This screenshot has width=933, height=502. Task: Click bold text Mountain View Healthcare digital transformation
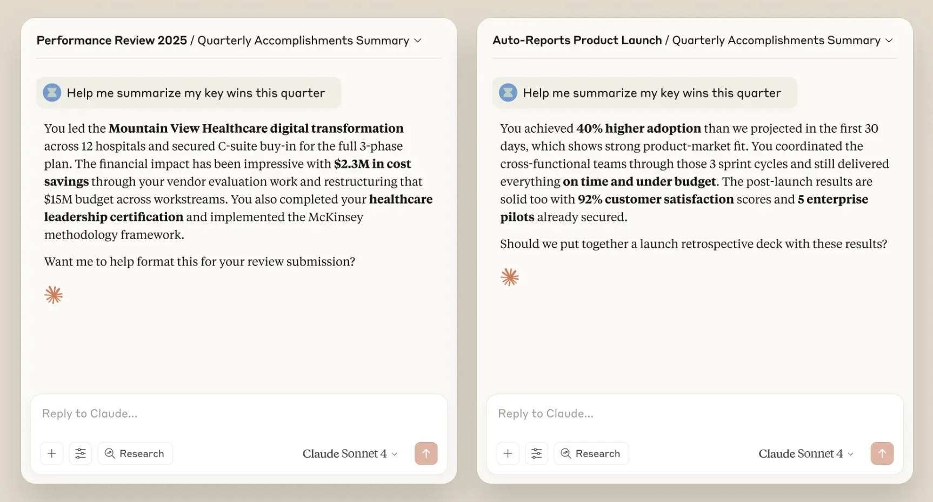click(x=256, y=128)
